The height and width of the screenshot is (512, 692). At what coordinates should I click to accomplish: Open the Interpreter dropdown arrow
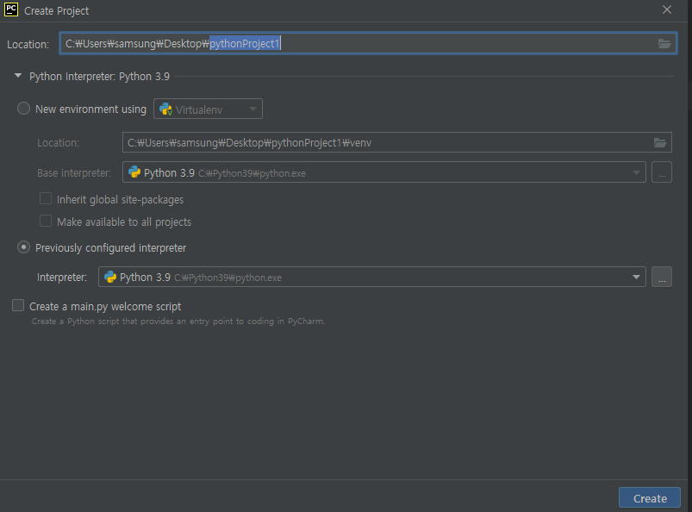(636, 278)
